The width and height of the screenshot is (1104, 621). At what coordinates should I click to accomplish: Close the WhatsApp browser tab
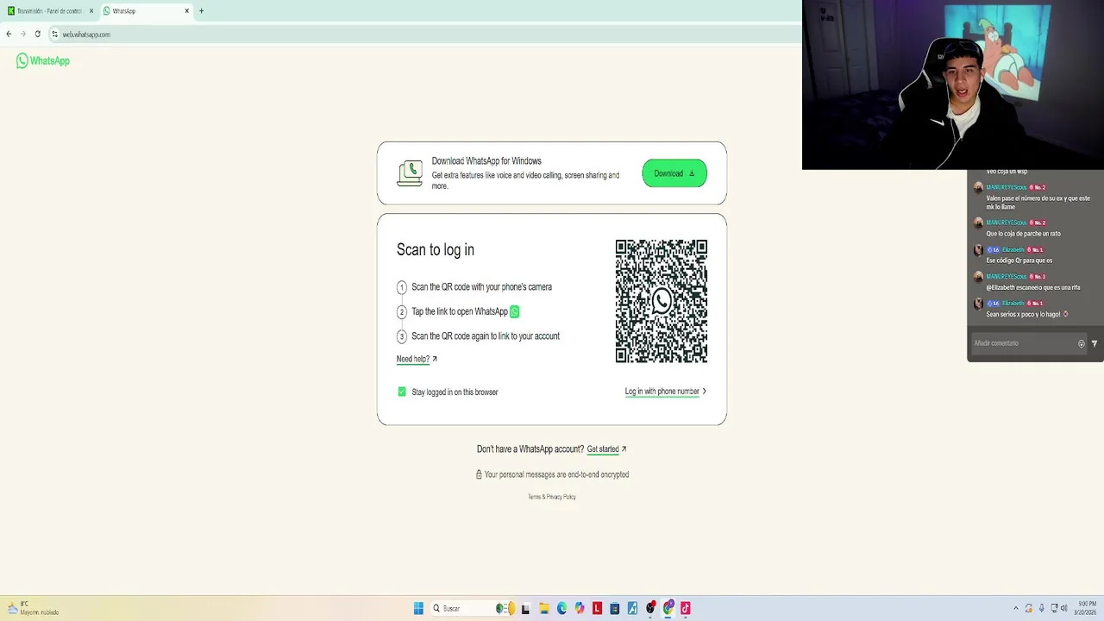(186, 11)
